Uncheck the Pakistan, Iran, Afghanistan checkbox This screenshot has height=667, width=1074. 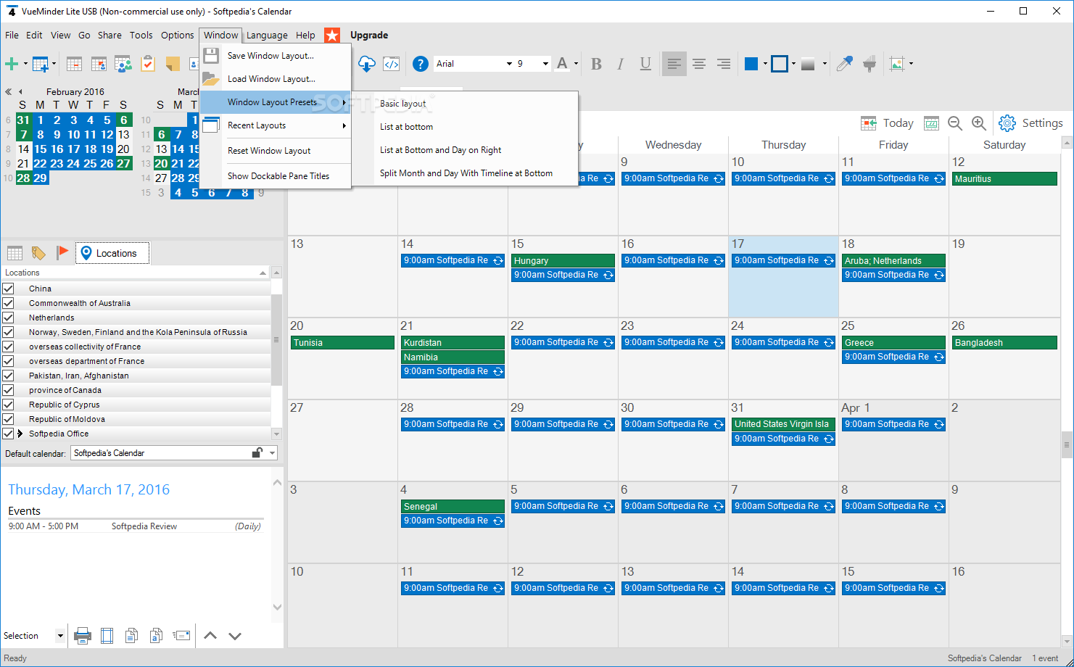click(x=9, y=376)
